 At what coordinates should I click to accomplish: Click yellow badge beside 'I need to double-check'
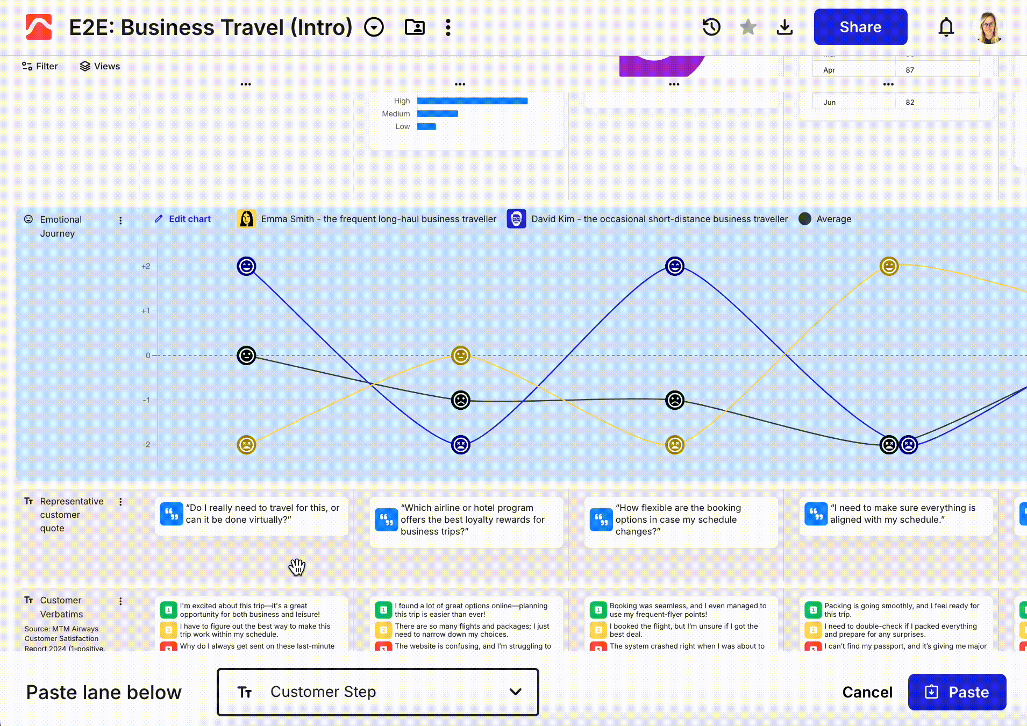pyautogui.click(x=813, y=630)
